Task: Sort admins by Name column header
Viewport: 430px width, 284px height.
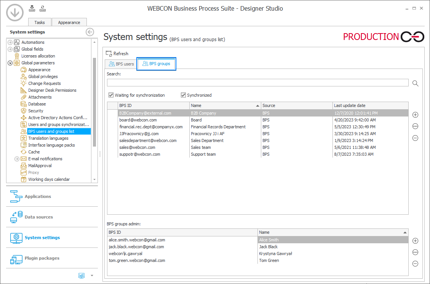Action: pyautogui.click(x=333, y=232)
